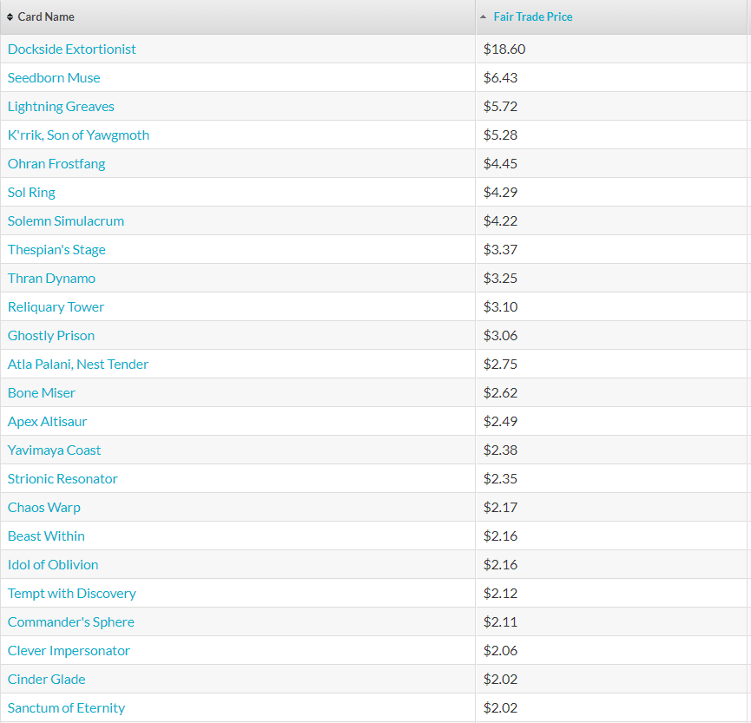Open the Tempt with Discovery link

[72, 594]
